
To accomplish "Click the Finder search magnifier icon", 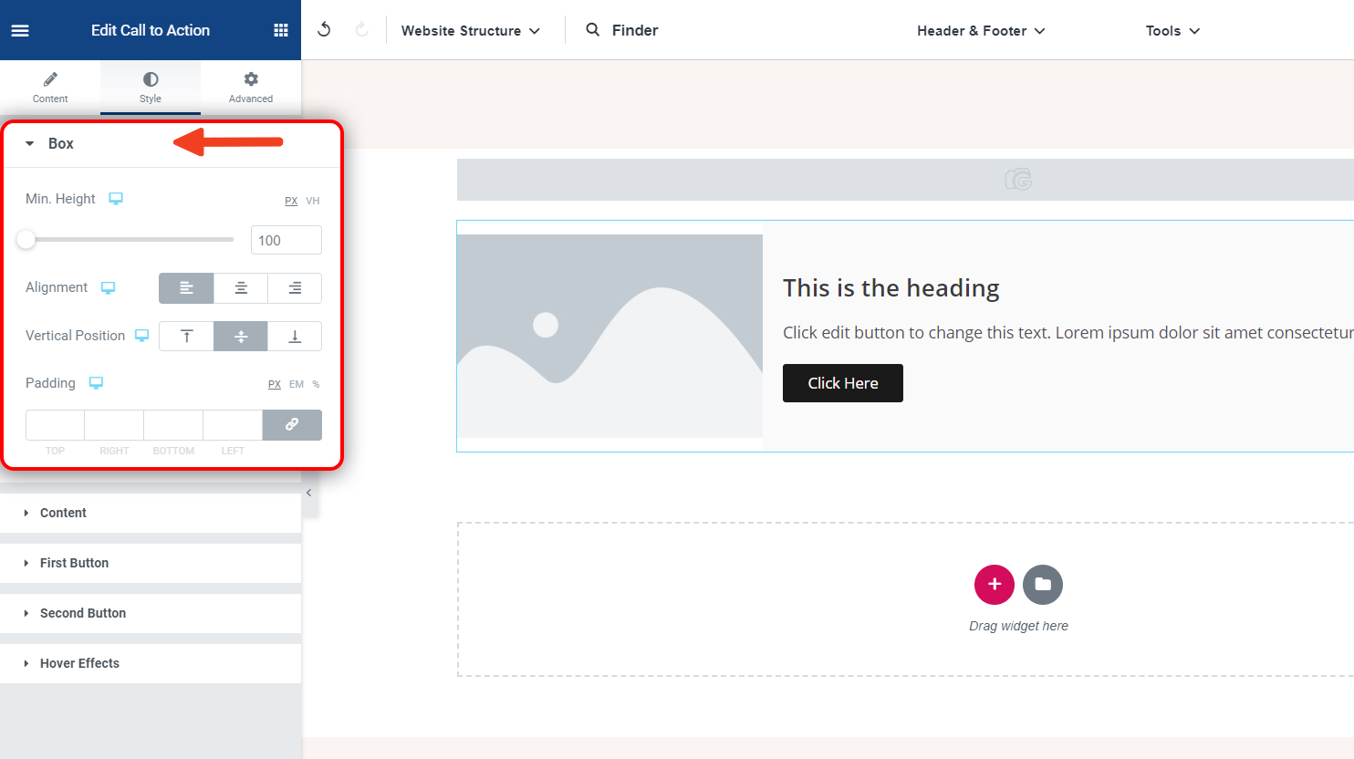I will (593, 30).
